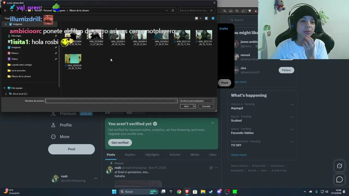
Task: Open Google Chrome from the taskbar
Action: [x=179, y=192]
